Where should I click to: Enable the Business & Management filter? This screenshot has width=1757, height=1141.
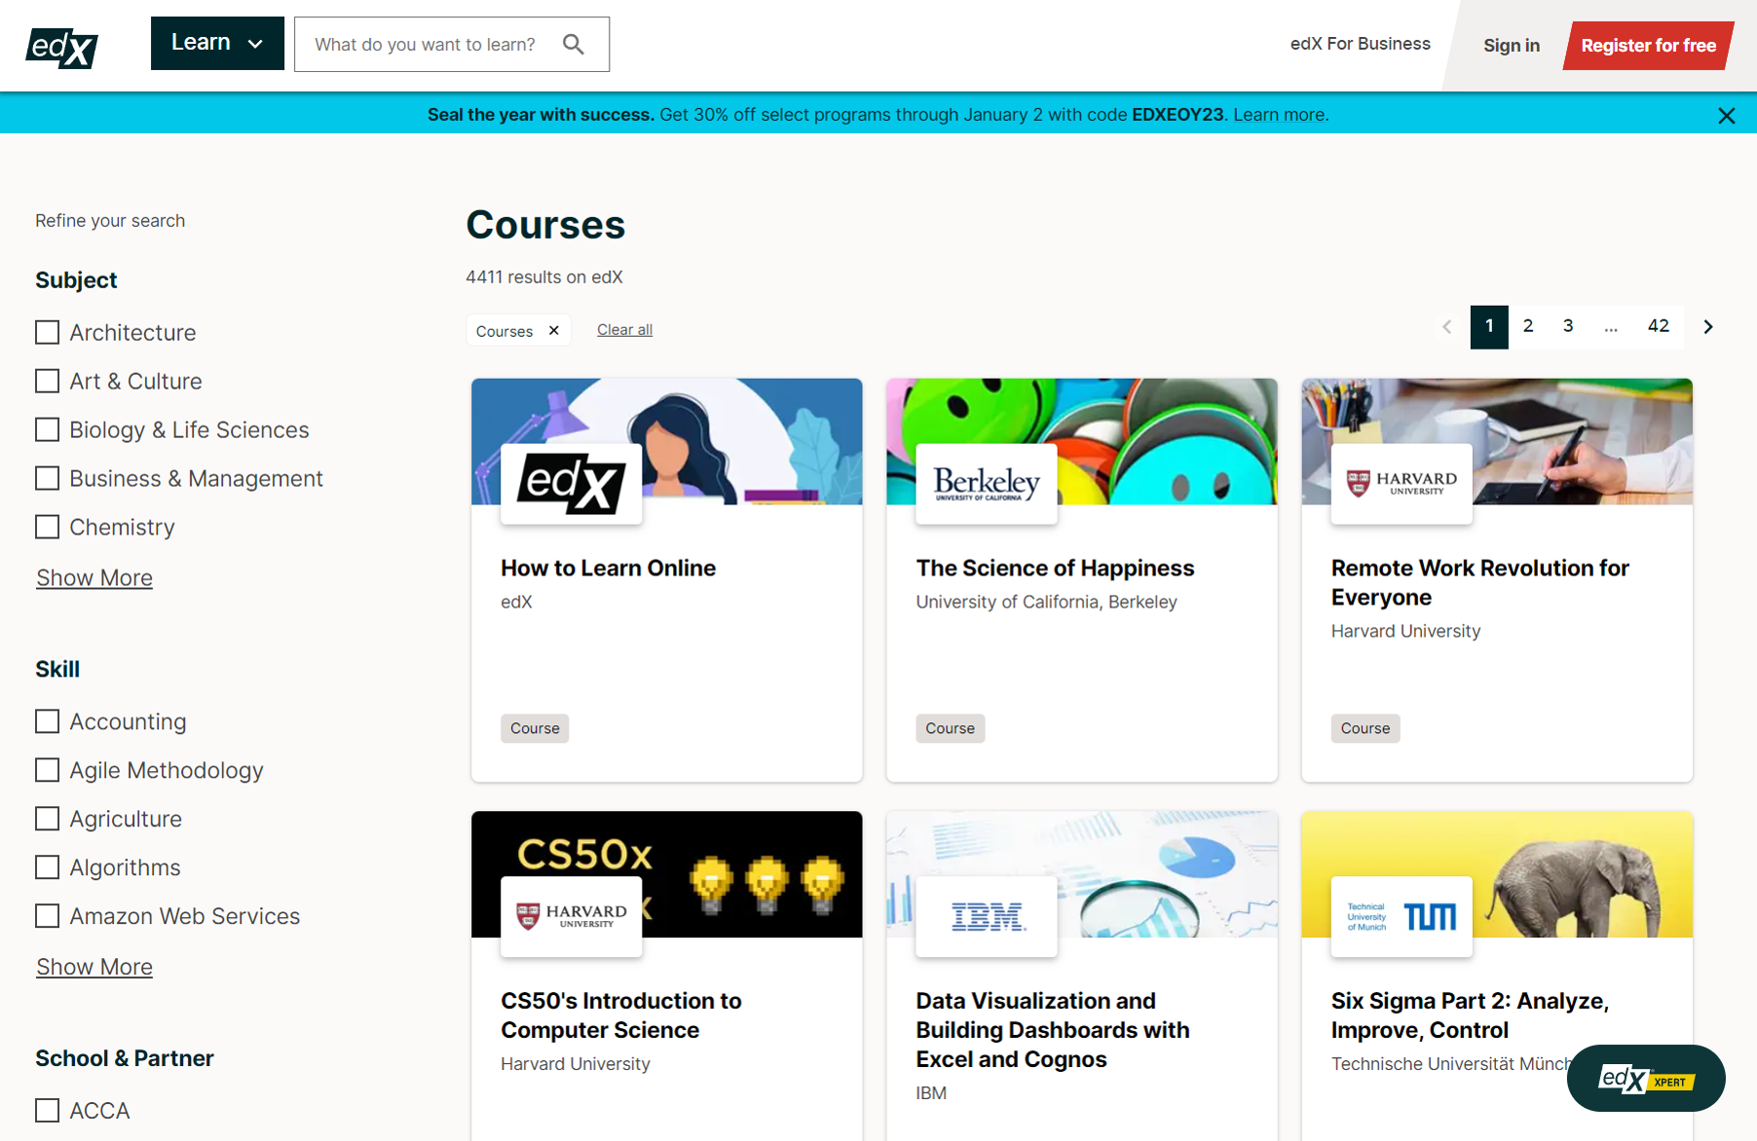point(48,479)
